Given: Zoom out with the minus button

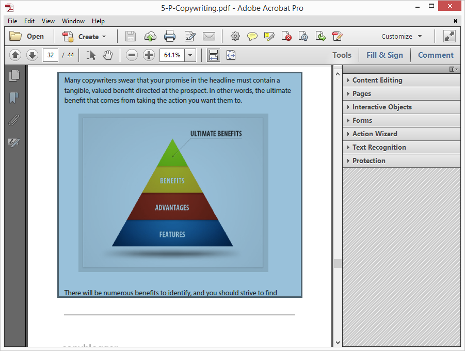Looking at the screenshot, I should pos(132,55).
